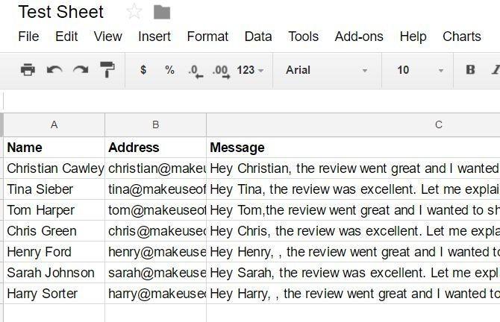Move document using folder icon
The width and height of the screenshot is (500, 322).
(161, 12)
